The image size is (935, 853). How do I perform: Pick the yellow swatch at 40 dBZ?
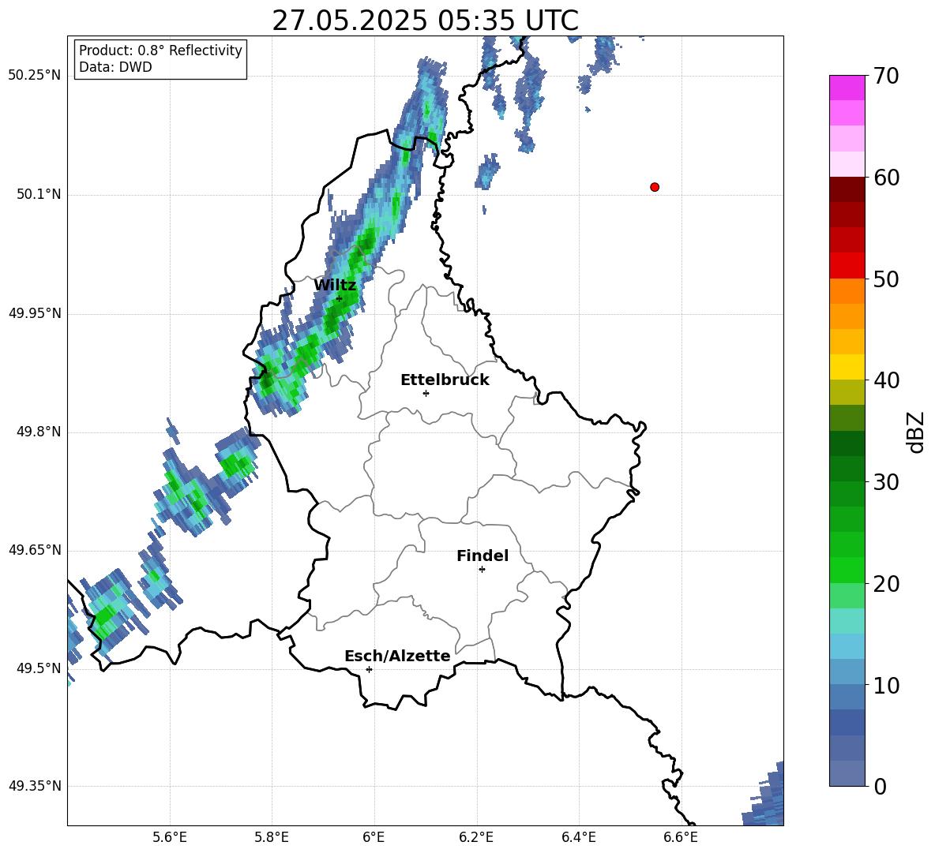pos(847,367)
